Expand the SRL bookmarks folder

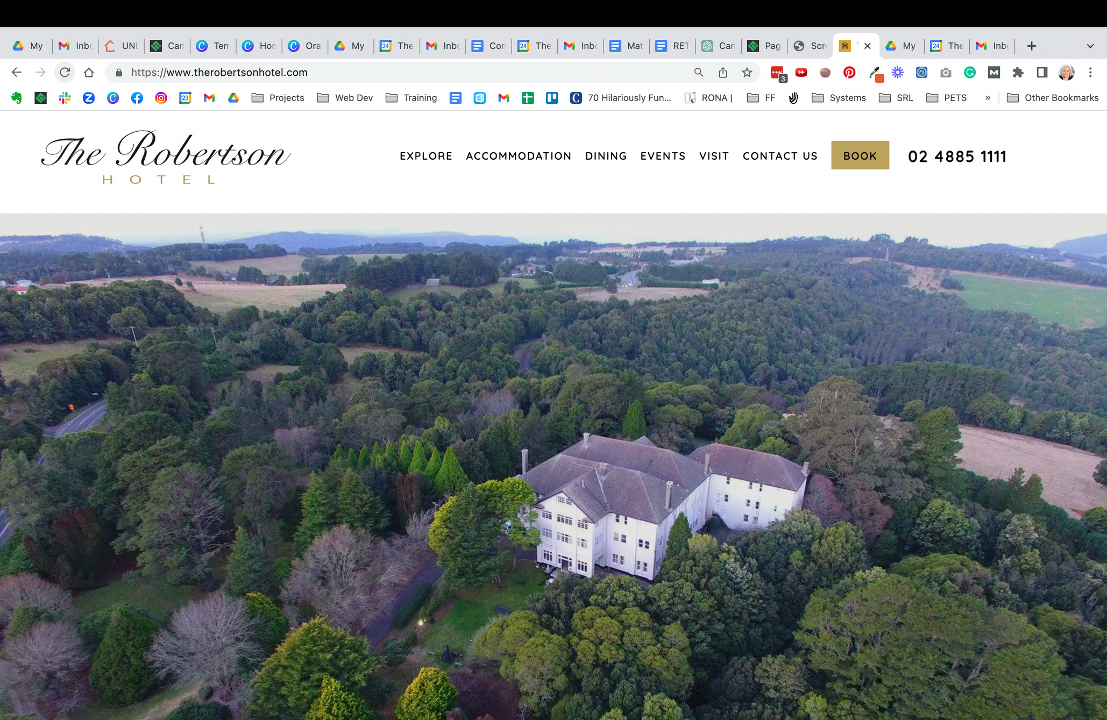(896, 97)
